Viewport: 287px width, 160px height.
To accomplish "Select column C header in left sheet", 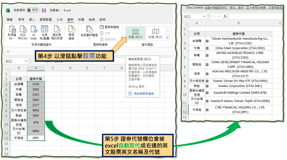I will tap(53, 68).
